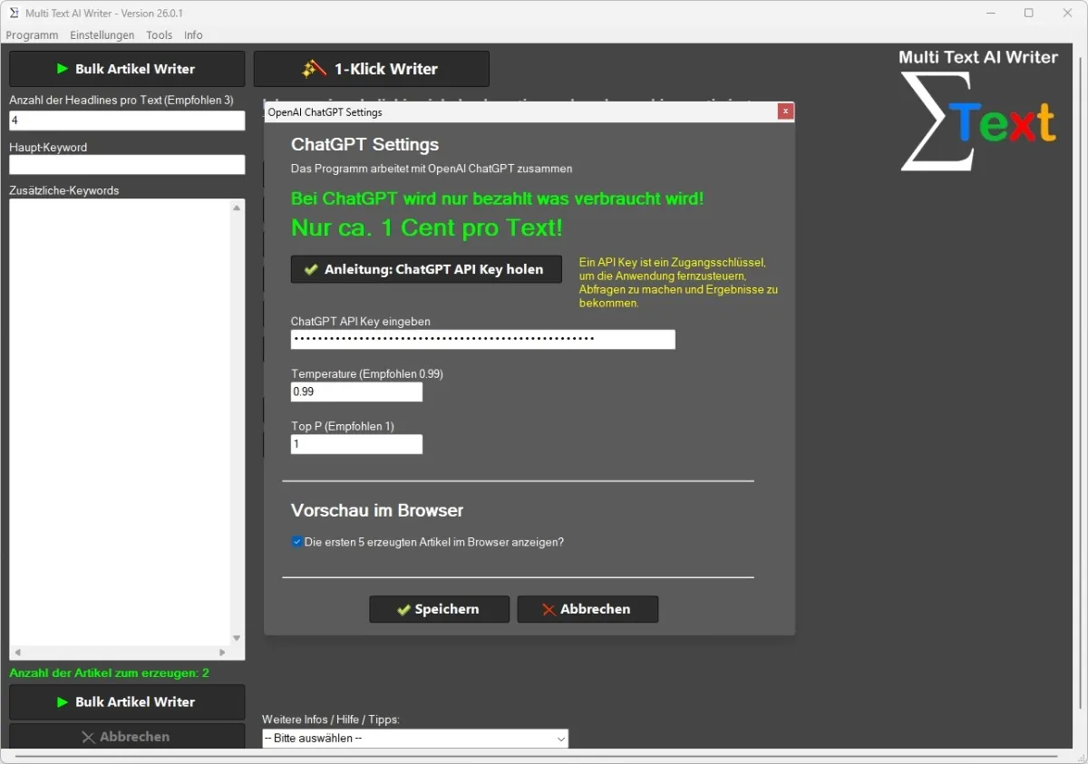Focus the Anzahl der Headlines input field
1088x764 pixels.
(127, 120)
